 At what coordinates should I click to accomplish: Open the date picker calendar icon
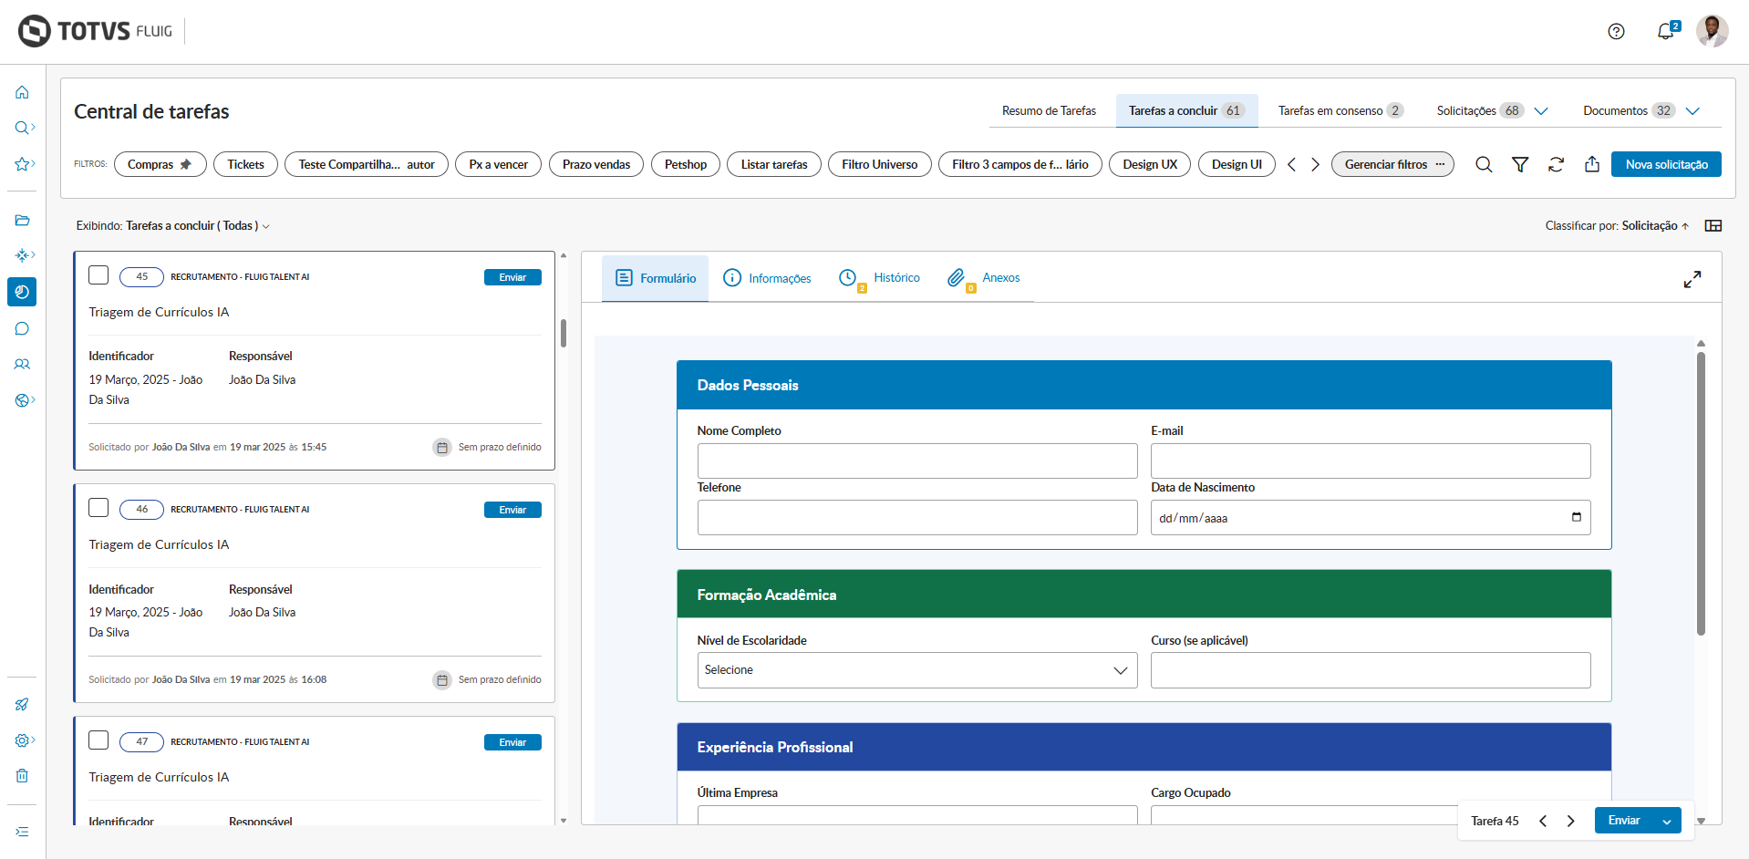[1577, 517]
